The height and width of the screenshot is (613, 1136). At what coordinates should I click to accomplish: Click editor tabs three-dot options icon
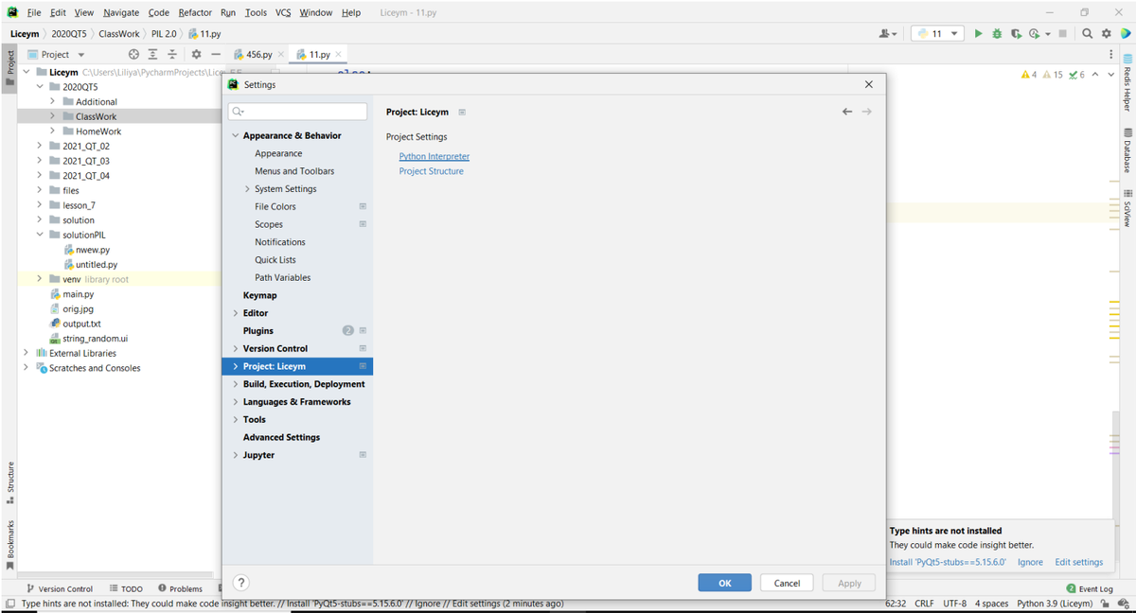point(1111,54)
